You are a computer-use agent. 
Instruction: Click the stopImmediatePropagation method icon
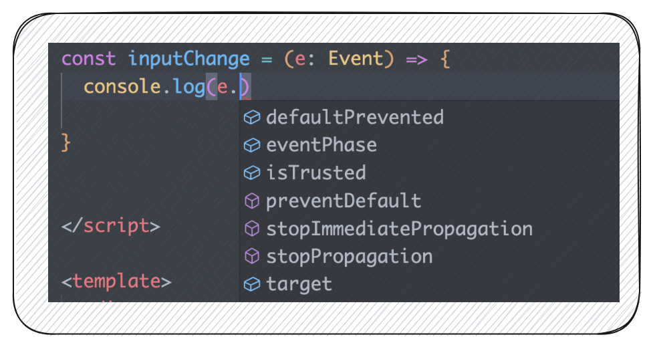pos(251,229)
